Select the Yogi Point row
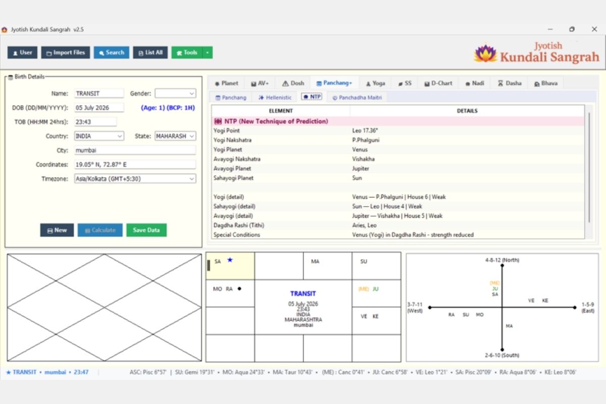 pyautogui.click(x=398, y=130)
